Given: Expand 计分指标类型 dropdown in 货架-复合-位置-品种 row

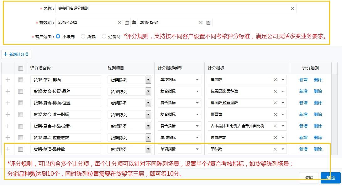Looking at the screenshot, I should tap(197, 92).
